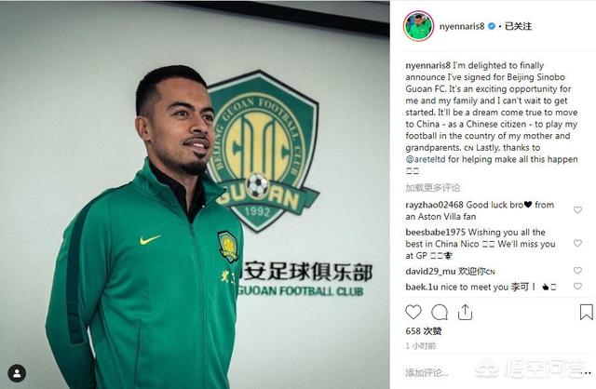
Task: Like the david29_mu comment
Action: click(x=577, y=271)
